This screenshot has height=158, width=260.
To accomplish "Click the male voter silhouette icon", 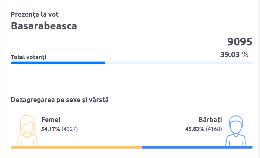I will (x=236, y=130).
